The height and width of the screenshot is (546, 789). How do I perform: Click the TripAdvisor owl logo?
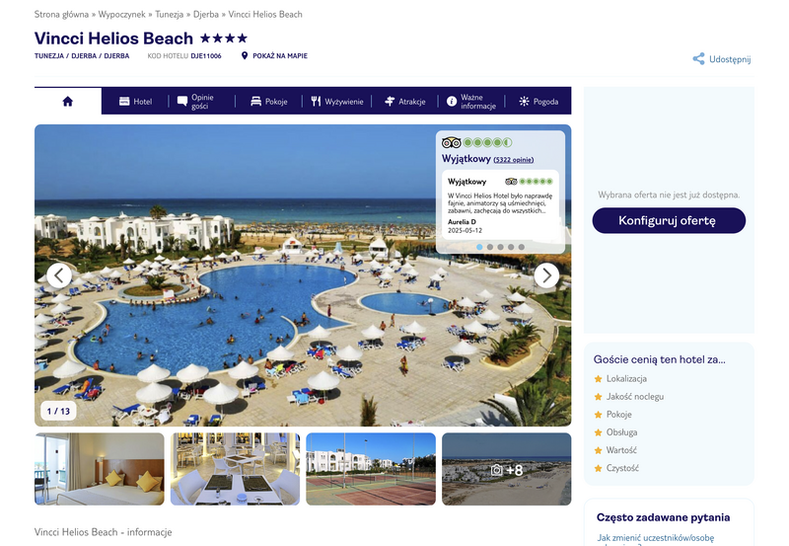451,142
